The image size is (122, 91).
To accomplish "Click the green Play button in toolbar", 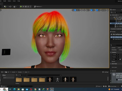I will click(21, 7).
